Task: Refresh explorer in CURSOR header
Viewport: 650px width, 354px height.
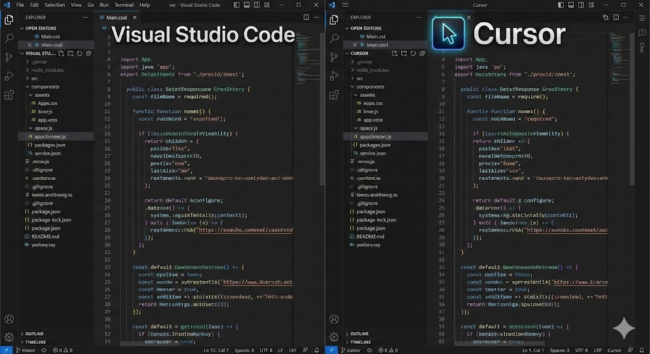Action: [413, 53]
